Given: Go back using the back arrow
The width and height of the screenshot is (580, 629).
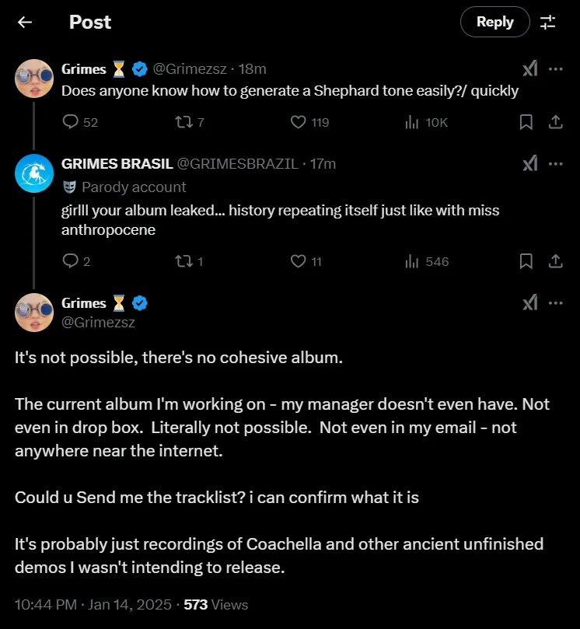Looking at the screenshot, I should click(24, 22).
